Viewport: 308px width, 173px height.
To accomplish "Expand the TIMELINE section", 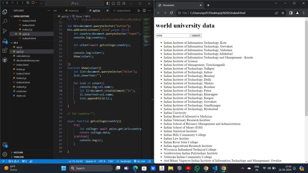I will (x=18, y=157).
